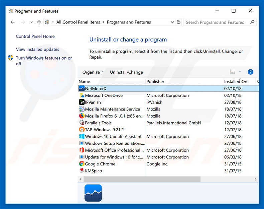Click the Google Chrome icon in list
264x209 pixels.
pos(82,164)
